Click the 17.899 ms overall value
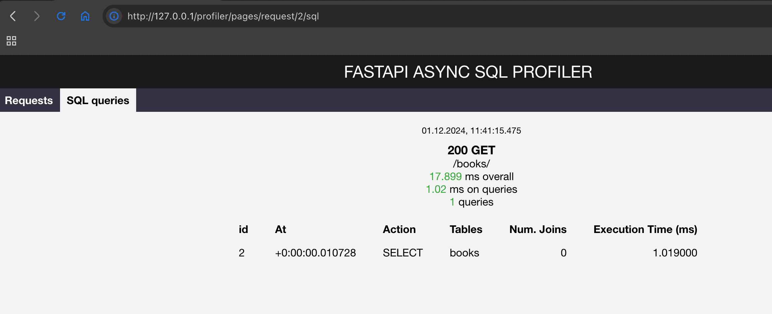The image size is (772, 314). [471, 176]
